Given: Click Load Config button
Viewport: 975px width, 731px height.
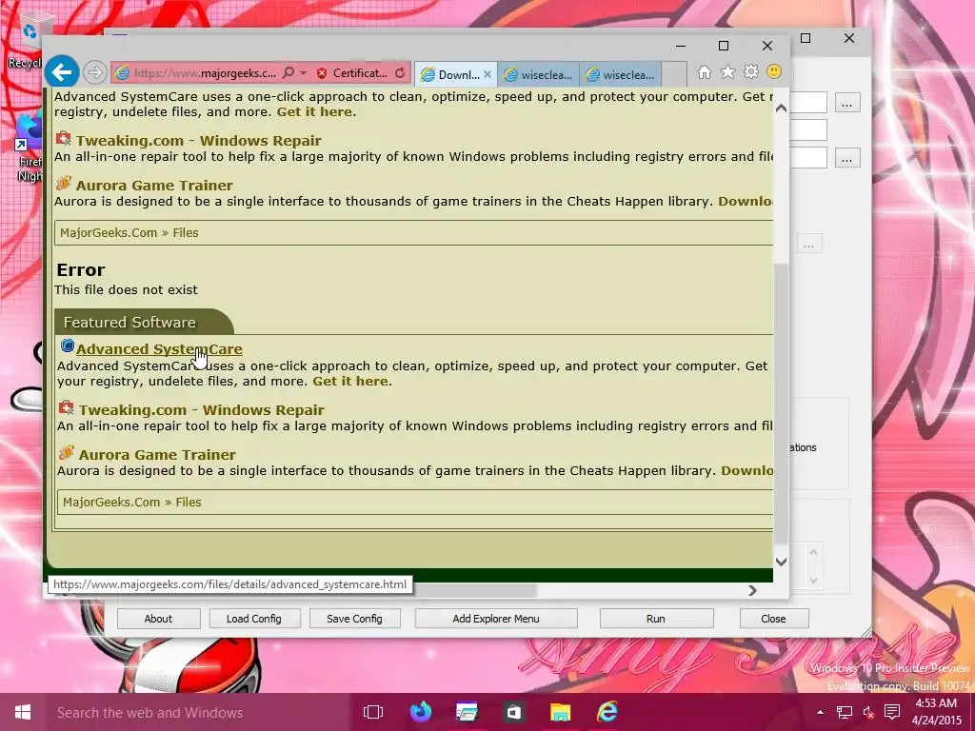Looking at the screenshot, I should pyautogui.click(x=254, y=619).
